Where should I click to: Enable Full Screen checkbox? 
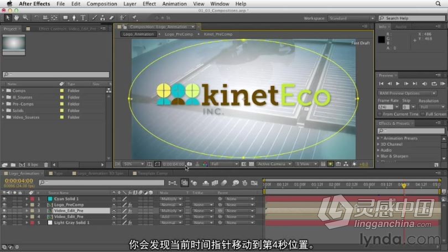pyautogui.click(x=423, y=114)
